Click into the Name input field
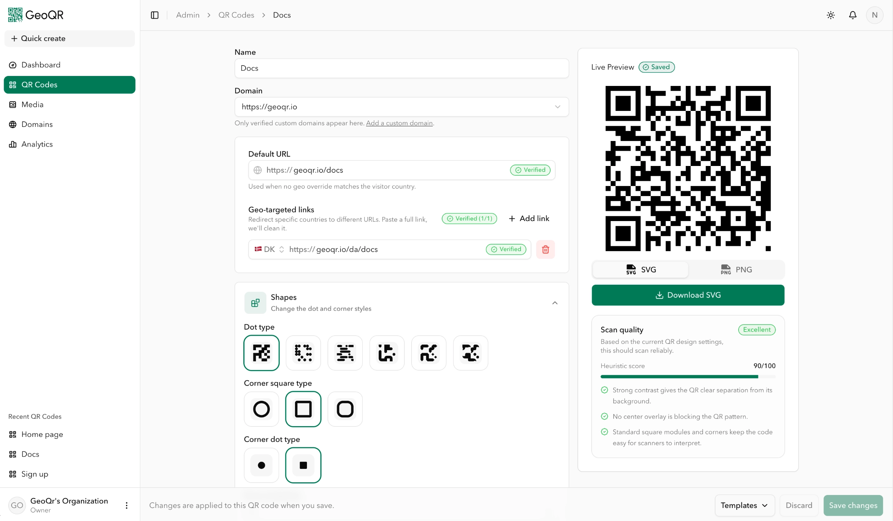This screenshot has height=521, width=893. [x=401, y=68]
